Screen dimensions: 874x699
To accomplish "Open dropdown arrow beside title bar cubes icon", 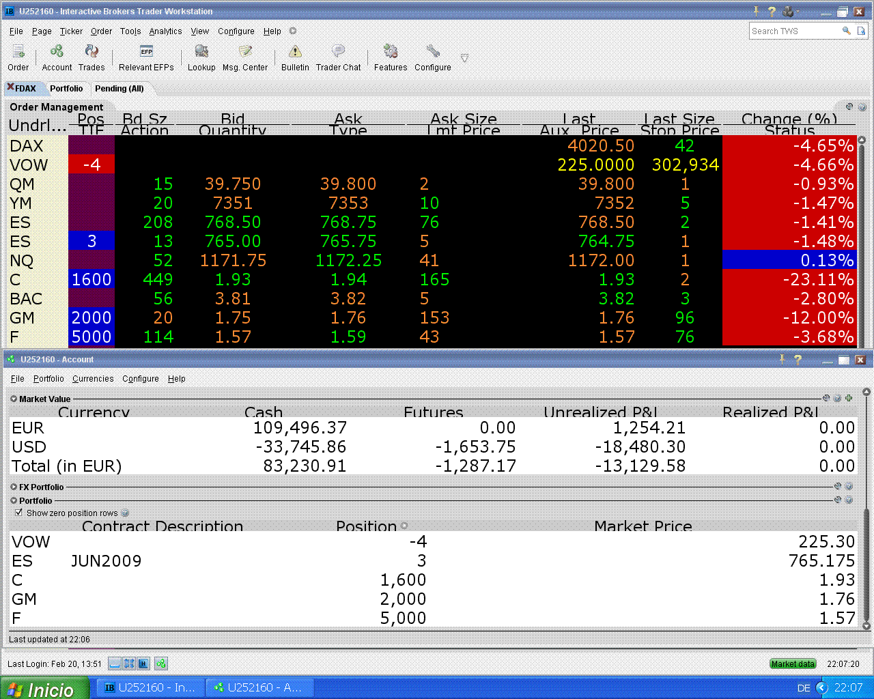I will point(798,11).
